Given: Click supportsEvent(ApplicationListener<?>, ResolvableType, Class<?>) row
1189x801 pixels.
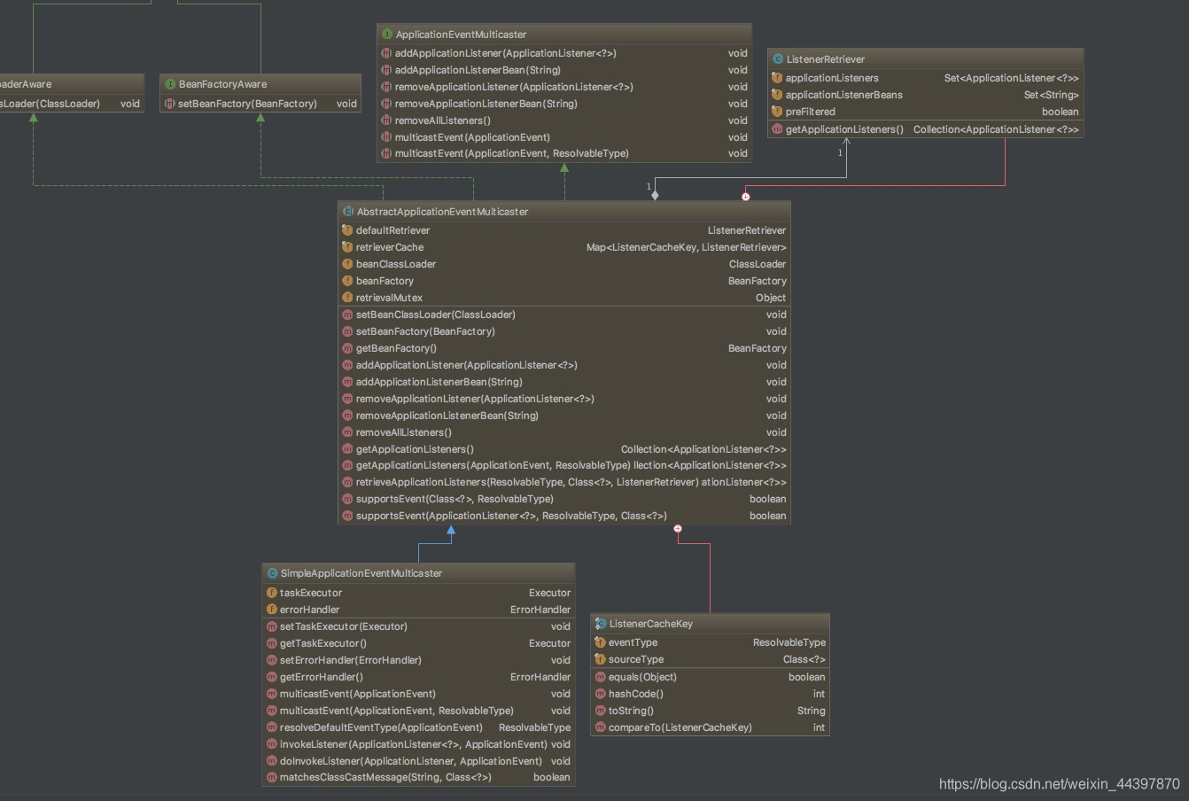Looking at the screenshot, I should [564, 516].
